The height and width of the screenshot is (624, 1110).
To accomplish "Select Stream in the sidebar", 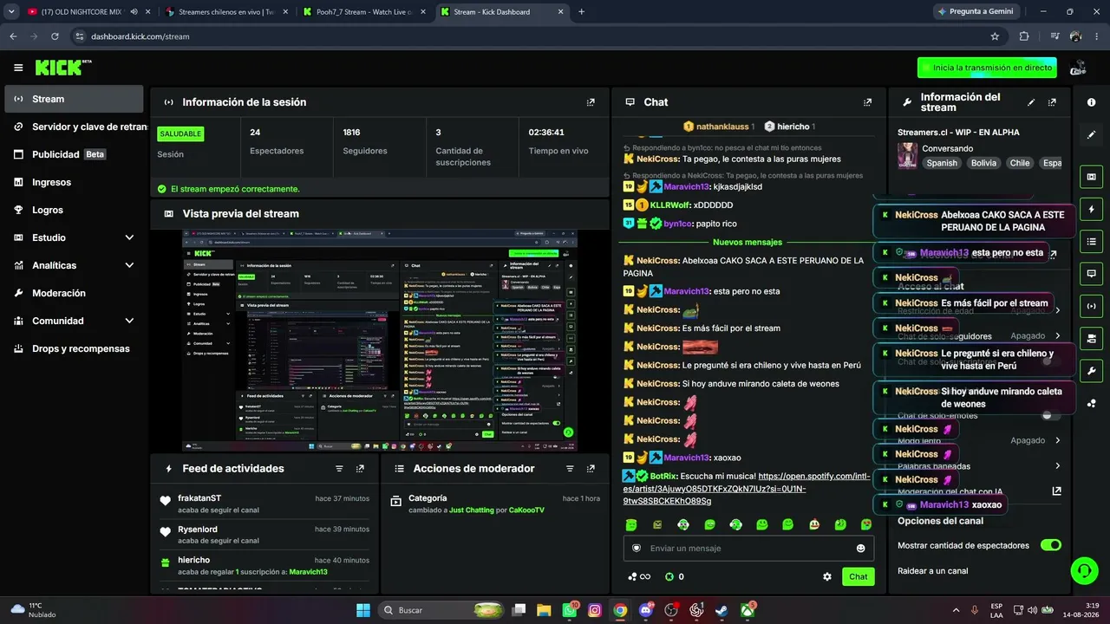I will click(75, 99).
